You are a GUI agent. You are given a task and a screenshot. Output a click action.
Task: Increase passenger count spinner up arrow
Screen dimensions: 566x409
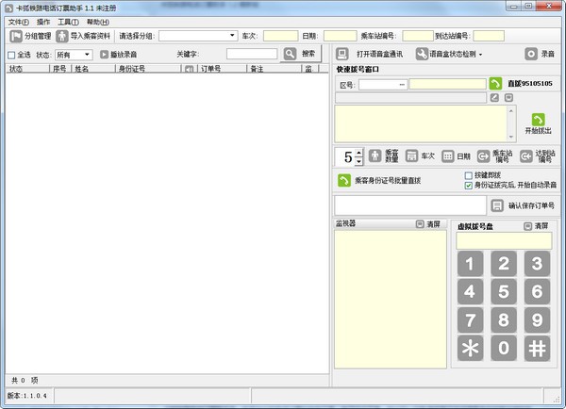click(358, 153)
